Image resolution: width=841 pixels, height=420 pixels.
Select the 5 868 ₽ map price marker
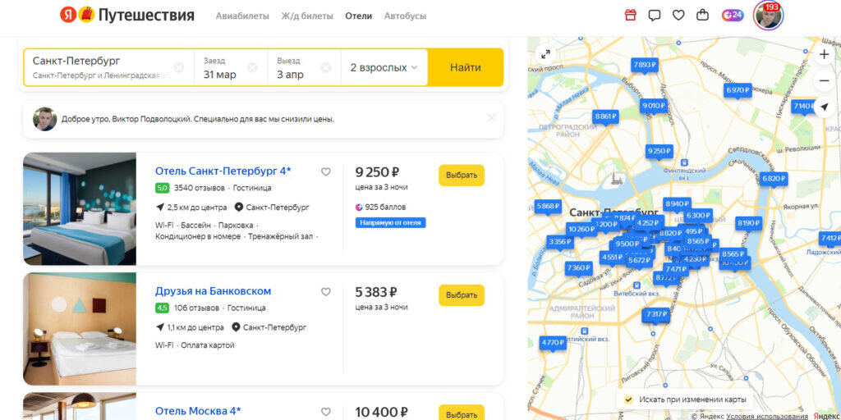pos(548,207)
